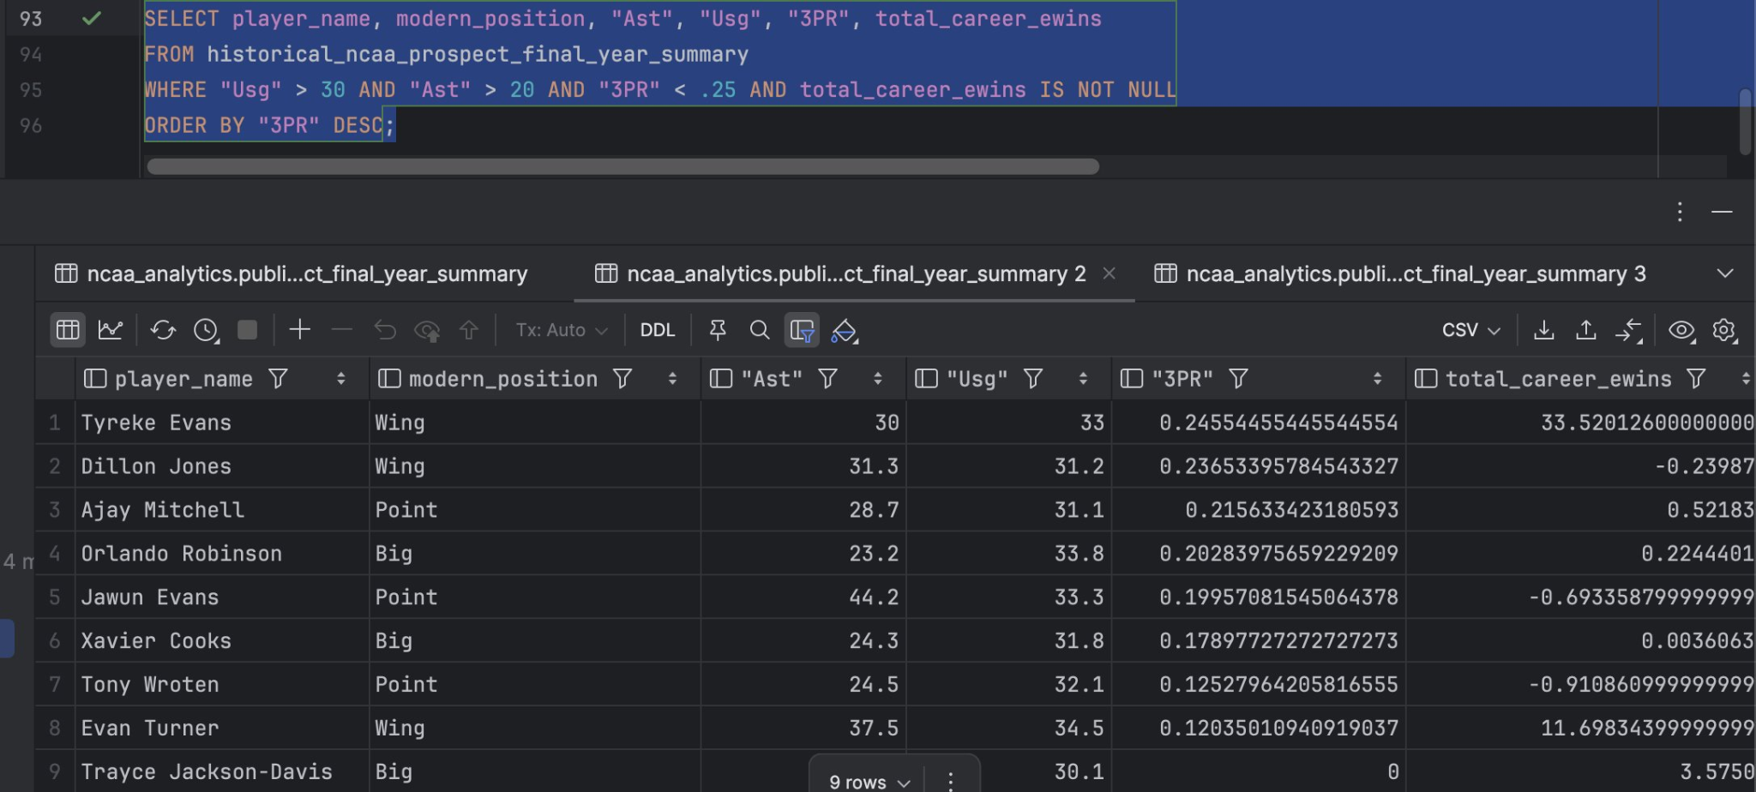Image resolution: width=1756 pixels, height=792 pixels.
Task: Expand the hidden tabs chevron
Action: [x=1725, y=273]
